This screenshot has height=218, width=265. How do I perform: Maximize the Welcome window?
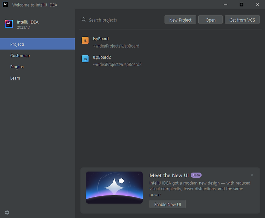242,5
